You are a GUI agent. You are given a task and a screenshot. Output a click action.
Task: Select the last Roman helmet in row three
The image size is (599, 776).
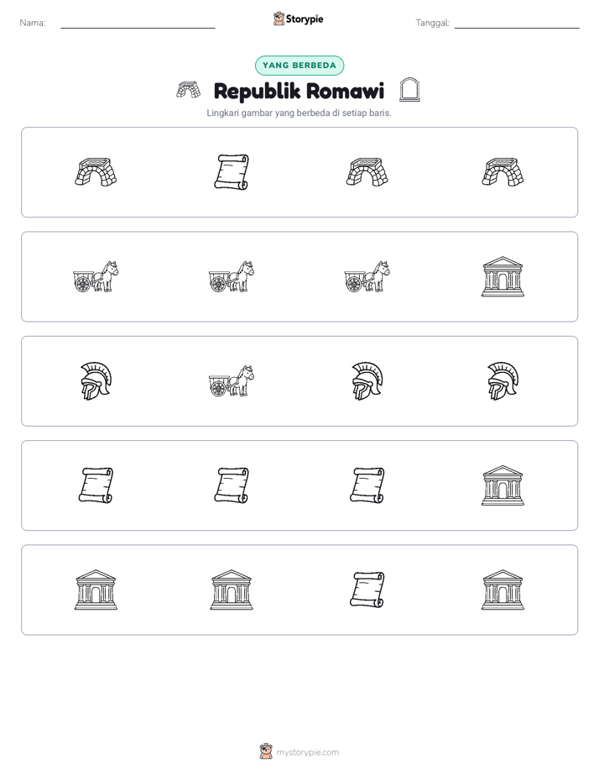coord(503,380)
